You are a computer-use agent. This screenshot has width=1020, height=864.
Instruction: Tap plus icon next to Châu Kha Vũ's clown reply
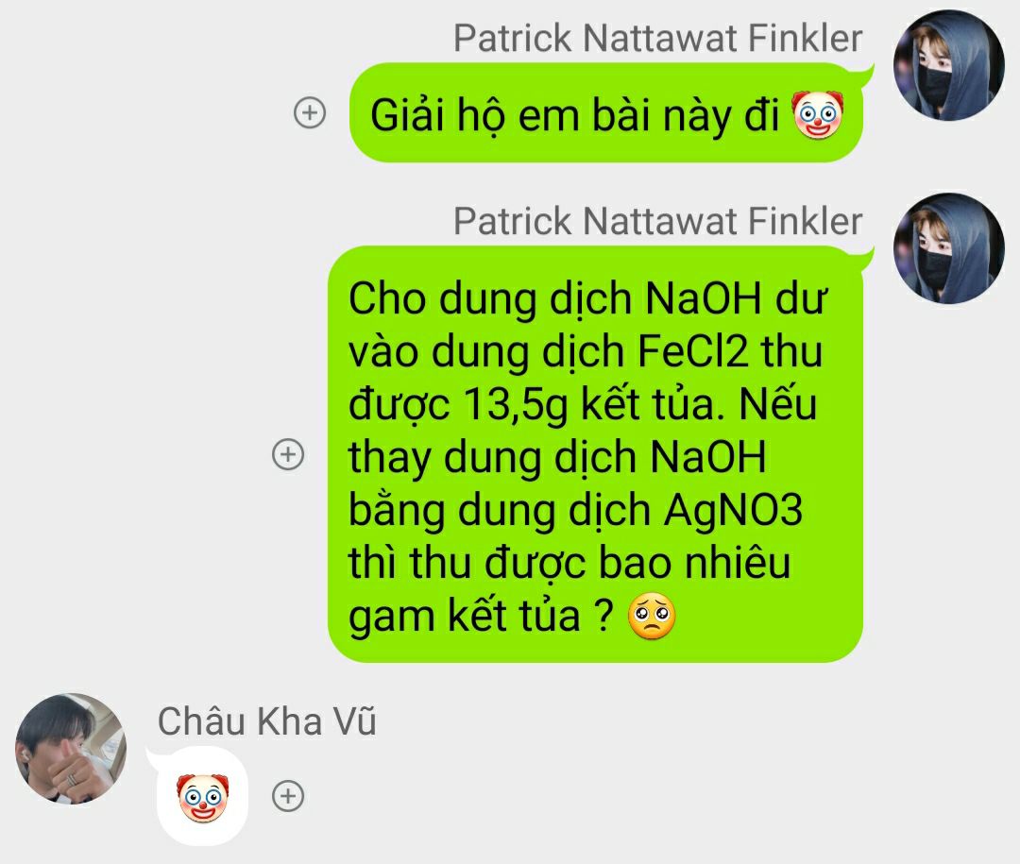click(x=288, y=795)
